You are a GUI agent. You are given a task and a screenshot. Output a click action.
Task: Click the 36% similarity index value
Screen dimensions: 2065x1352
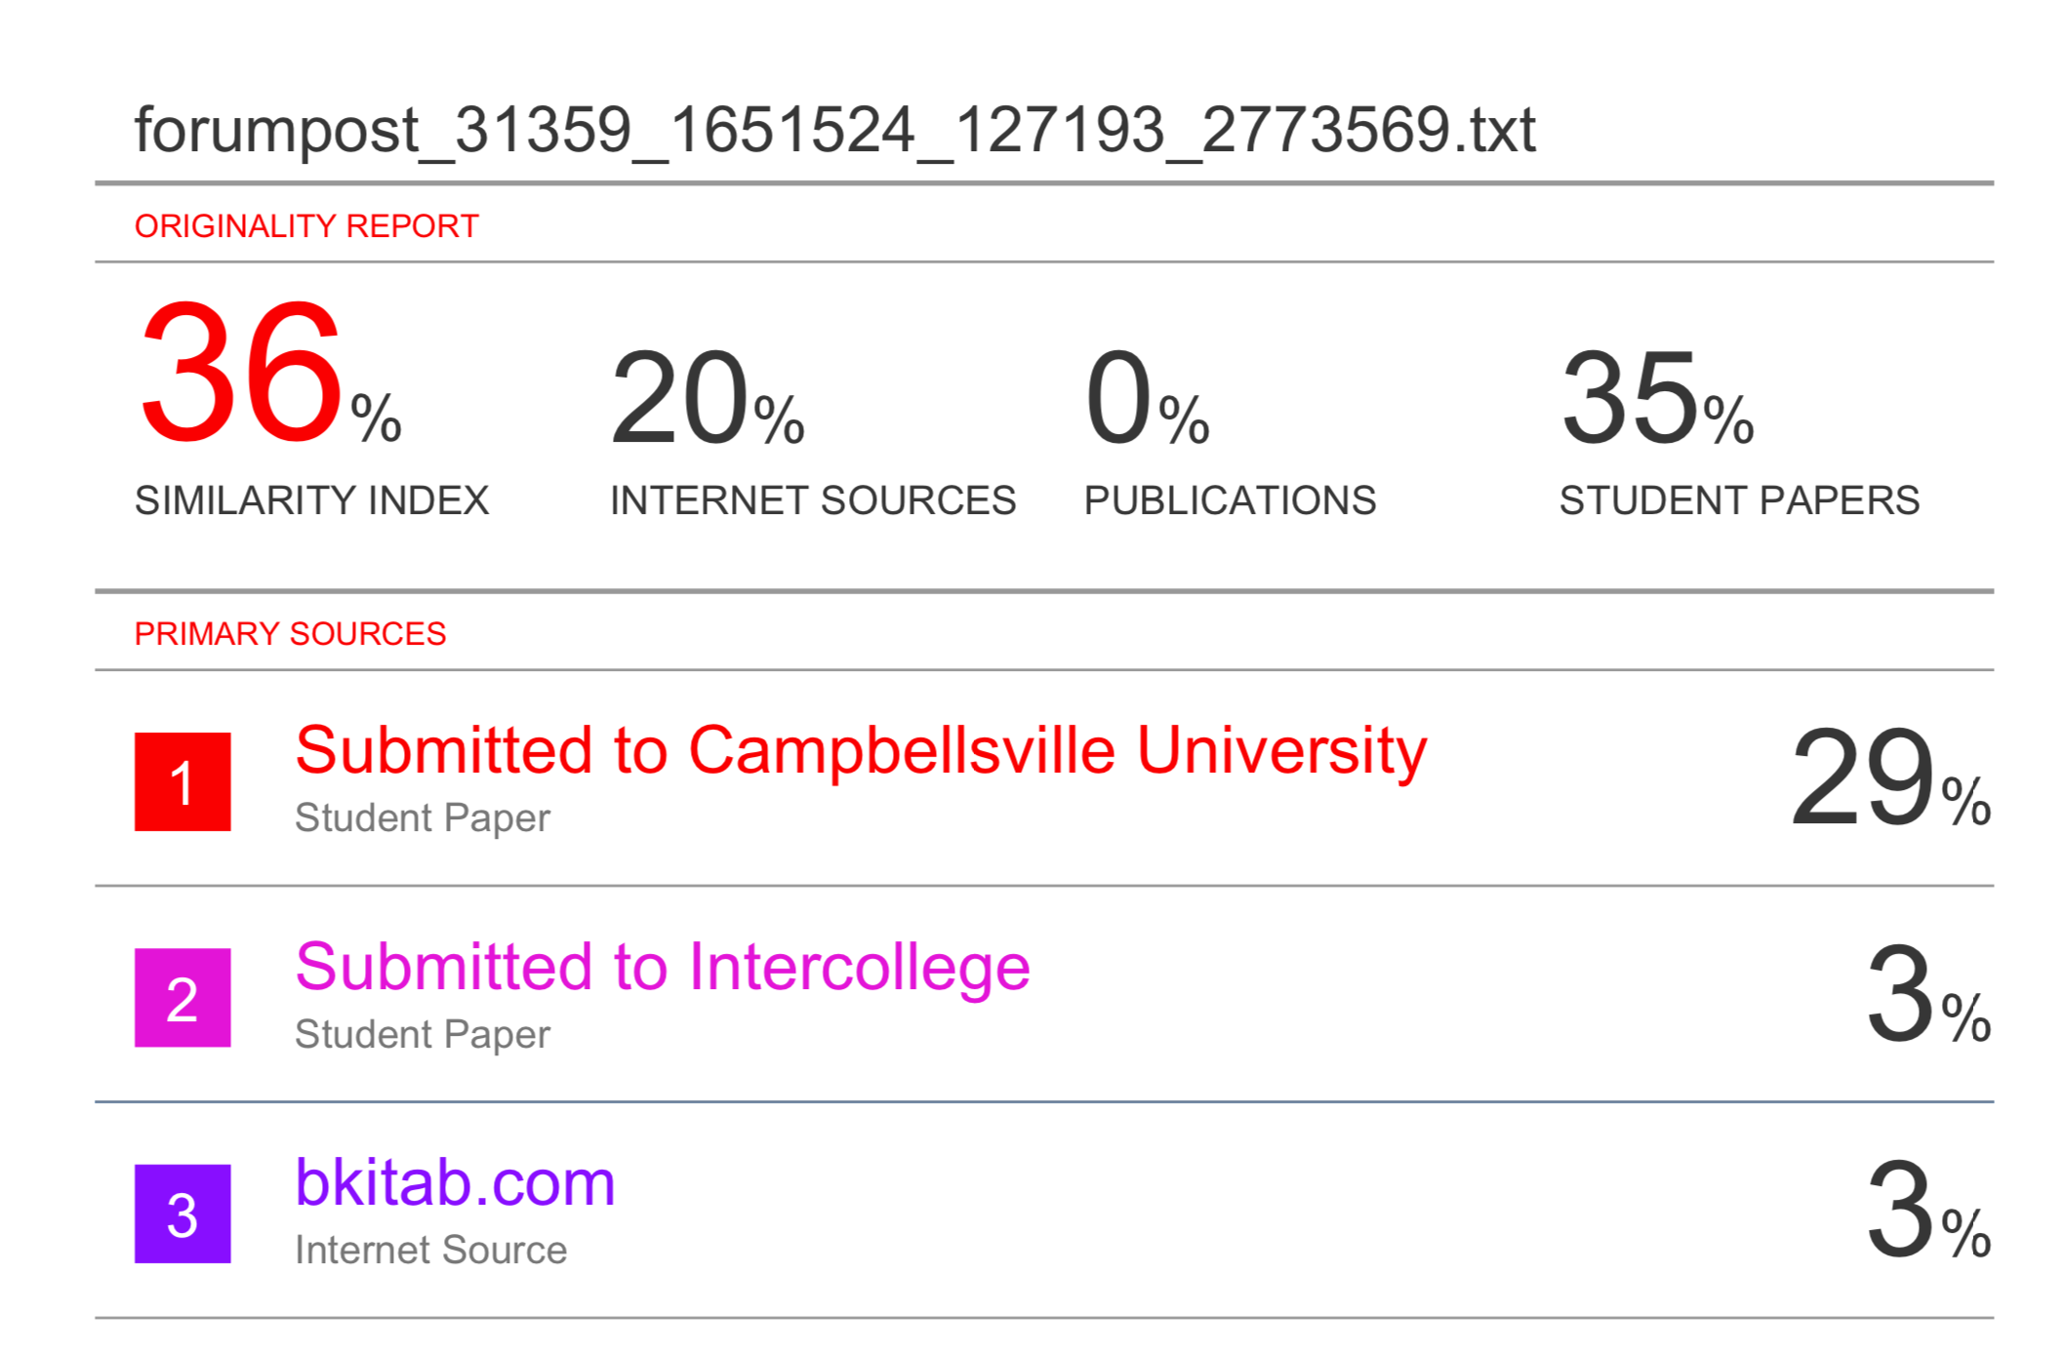coord(269,375)
